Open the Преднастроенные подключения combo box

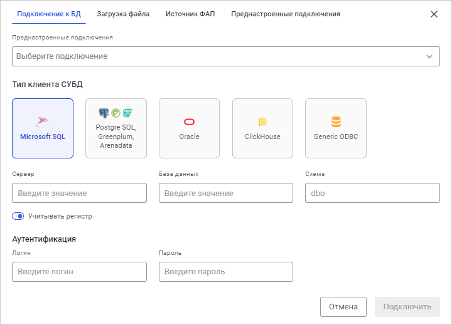click(x=220, y=56)
